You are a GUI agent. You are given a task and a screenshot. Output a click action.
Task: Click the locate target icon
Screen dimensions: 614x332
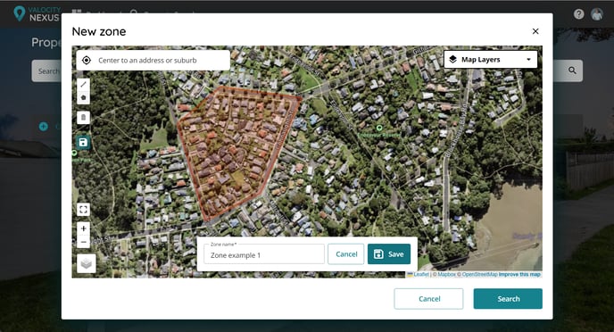(87, 61)
